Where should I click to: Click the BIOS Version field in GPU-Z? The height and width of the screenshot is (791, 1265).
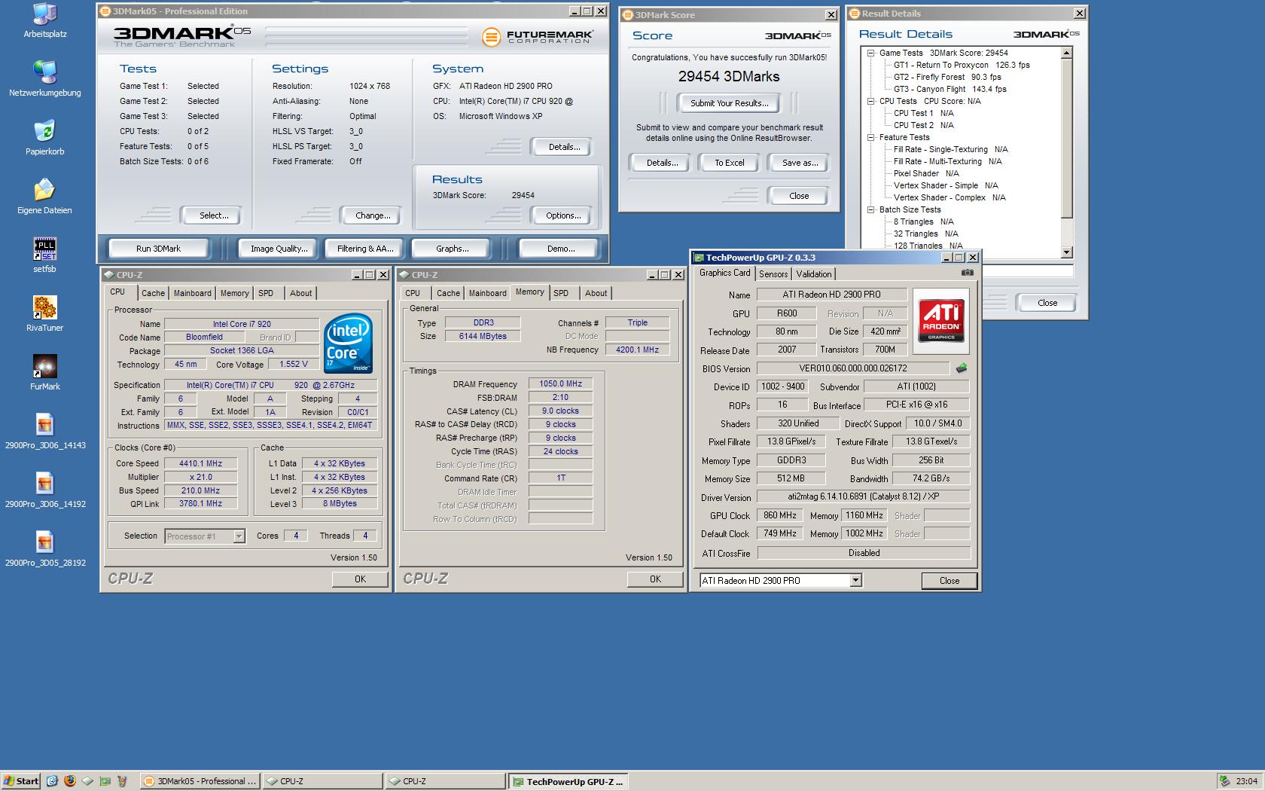[852, 368]
